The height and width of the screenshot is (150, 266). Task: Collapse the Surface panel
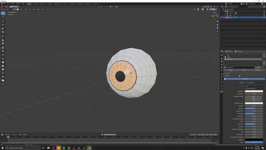[x=227, y=76]
